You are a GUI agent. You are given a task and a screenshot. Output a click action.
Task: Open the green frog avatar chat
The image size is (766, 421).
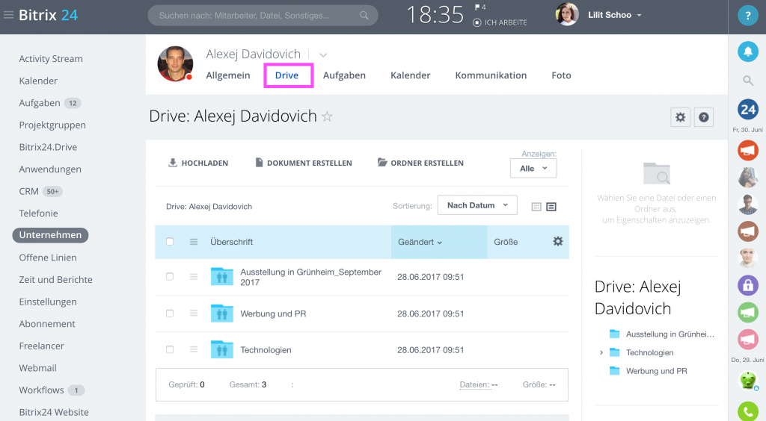coord(747,380)
